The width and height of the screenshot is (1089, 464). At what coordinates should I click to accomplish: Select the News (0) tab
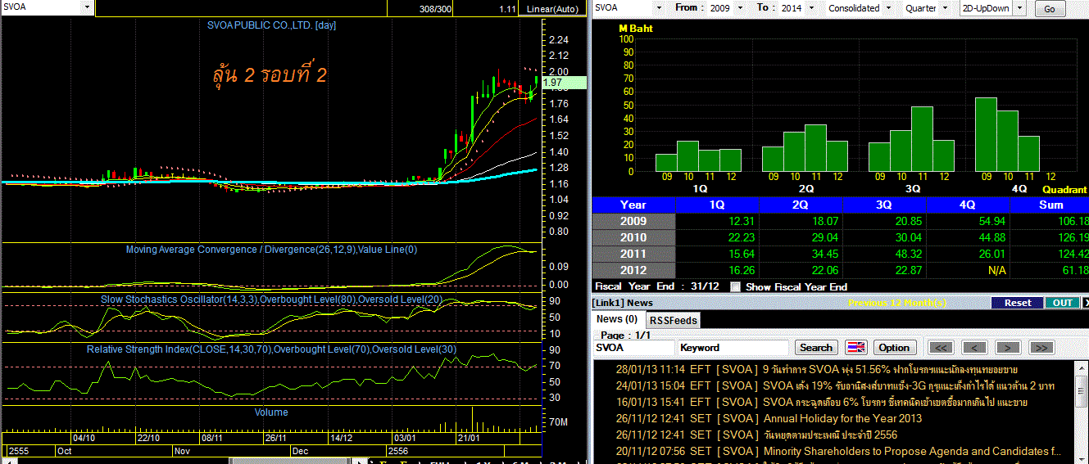coord(617,319)
